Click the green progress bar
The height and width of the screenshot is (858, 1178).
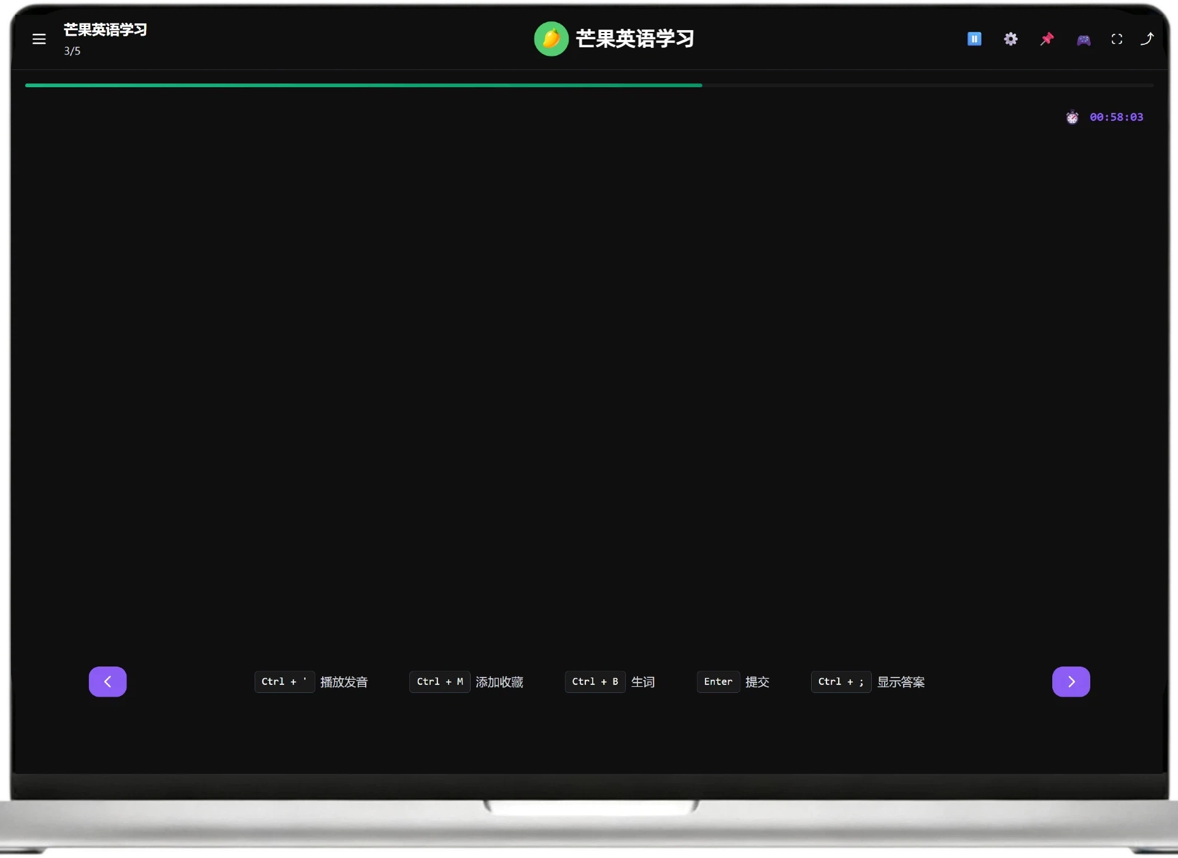point(363,85)
